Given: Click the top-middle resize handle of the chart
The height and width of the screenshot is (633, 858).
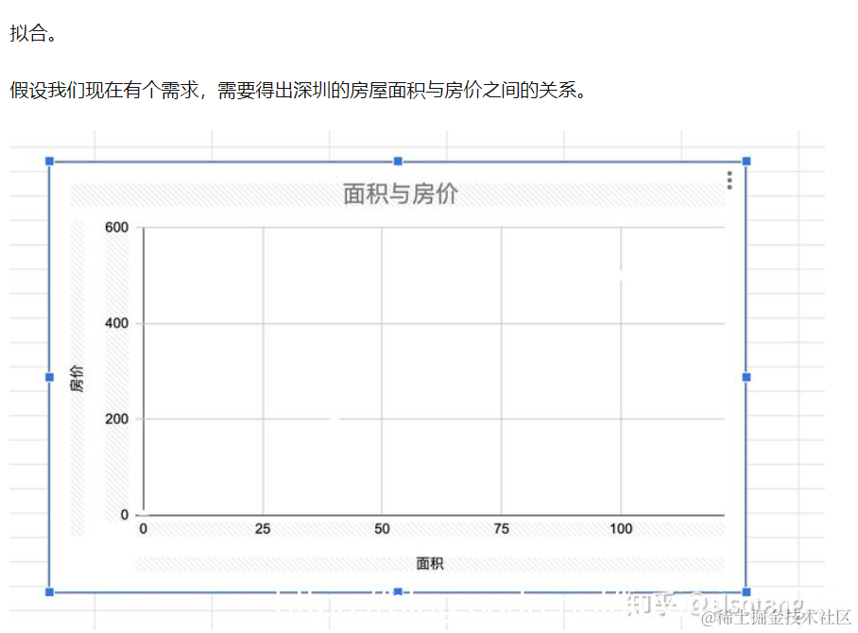Looking at the screenshot, I should click(397, 162).
